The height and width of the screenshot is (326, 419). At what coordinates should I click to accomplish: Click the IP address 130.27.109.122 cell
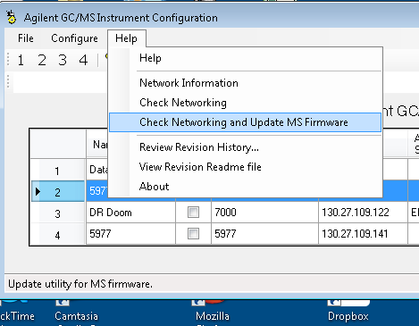363,213
